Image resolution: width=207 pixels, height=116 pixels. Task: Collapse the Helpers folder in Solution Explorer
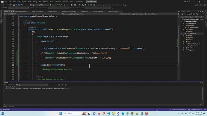pyautogui.click(x=184, y=32)
